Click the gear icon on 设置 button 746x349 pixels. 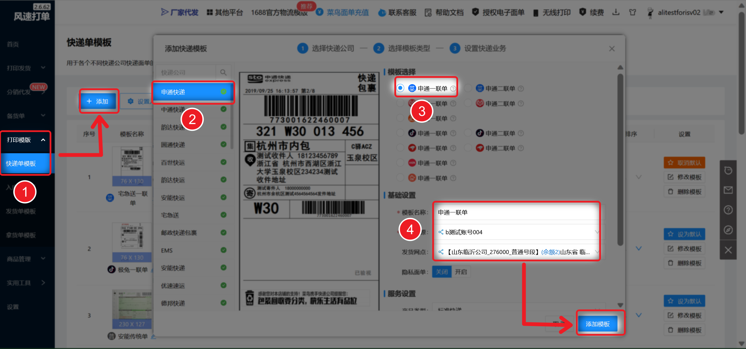tap(131, 101)
